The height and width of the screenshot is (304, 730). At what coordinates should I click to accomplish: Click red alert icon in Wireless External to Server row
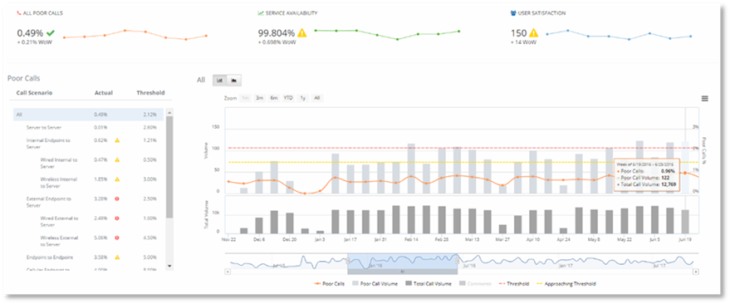tap(117, 238)
